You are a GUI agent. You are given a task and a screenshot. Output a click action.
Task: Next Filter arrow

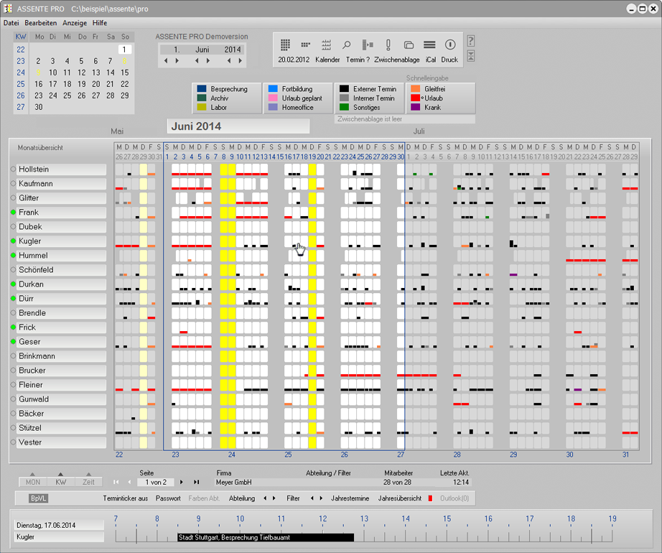(x=321, y=498)
